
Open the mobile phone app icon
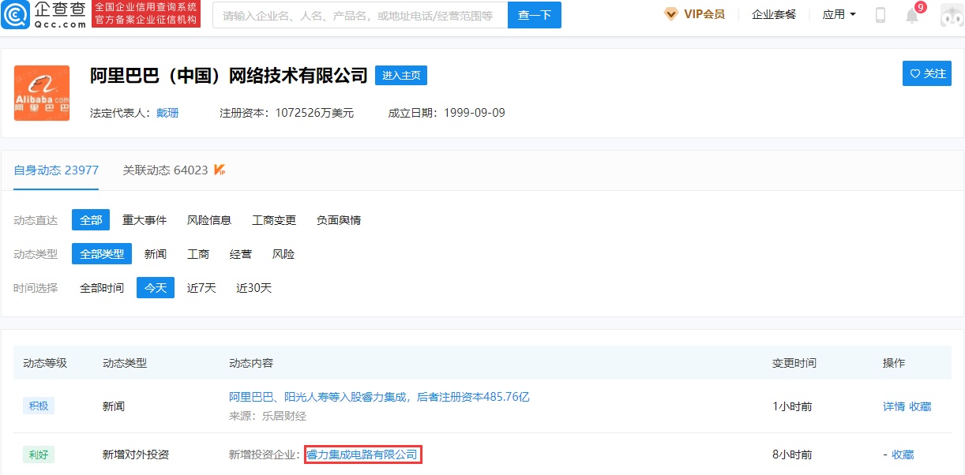(881, 14)
